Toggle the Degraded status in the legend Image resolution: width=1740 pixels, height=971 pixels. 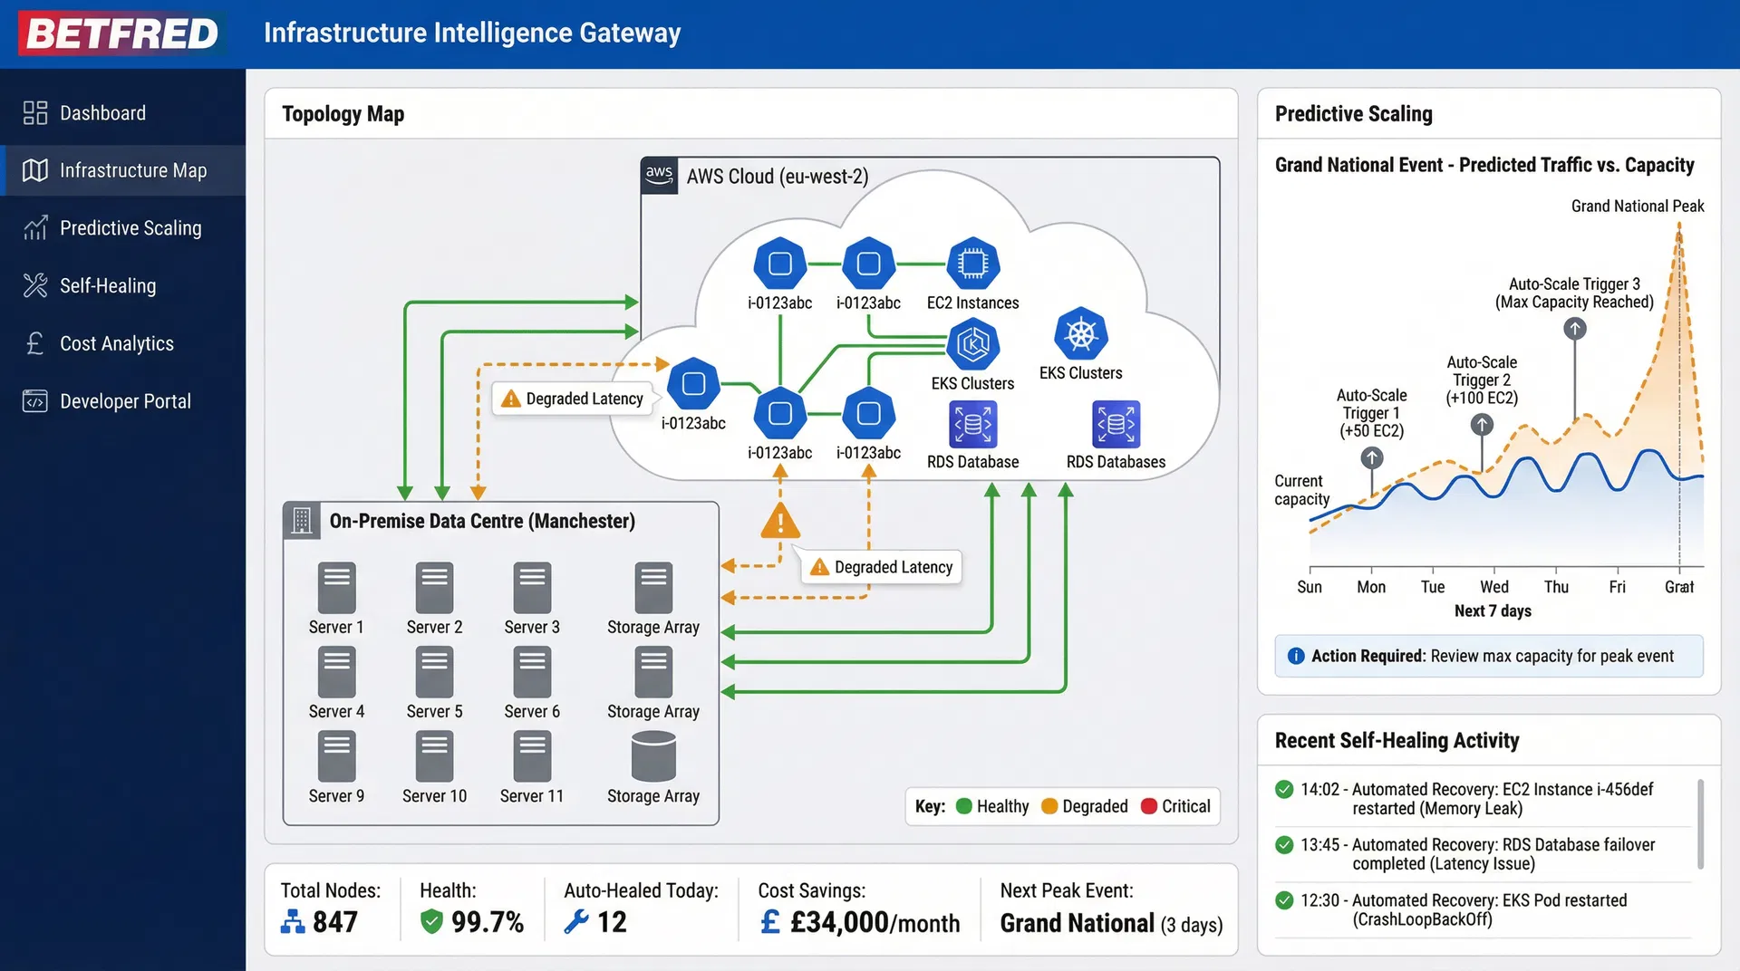click(1049, 806)
